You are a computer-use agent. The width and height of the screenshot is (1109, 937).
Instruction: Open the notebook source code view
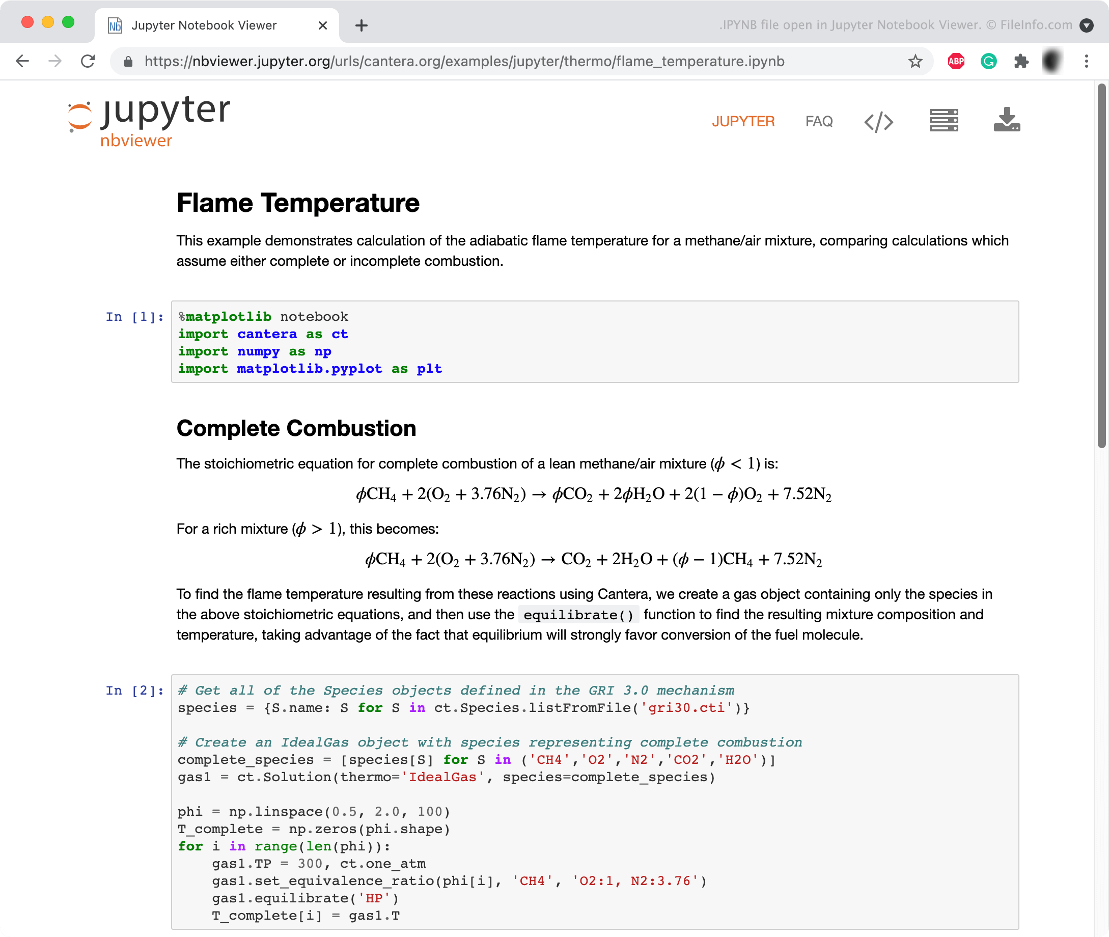pos(879,121)
